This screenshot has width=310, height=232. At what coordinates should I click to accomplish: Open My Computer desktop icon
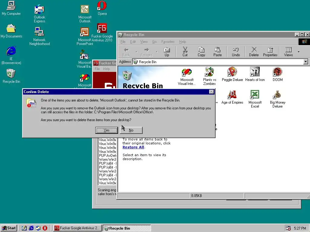[x=11, y=8]
